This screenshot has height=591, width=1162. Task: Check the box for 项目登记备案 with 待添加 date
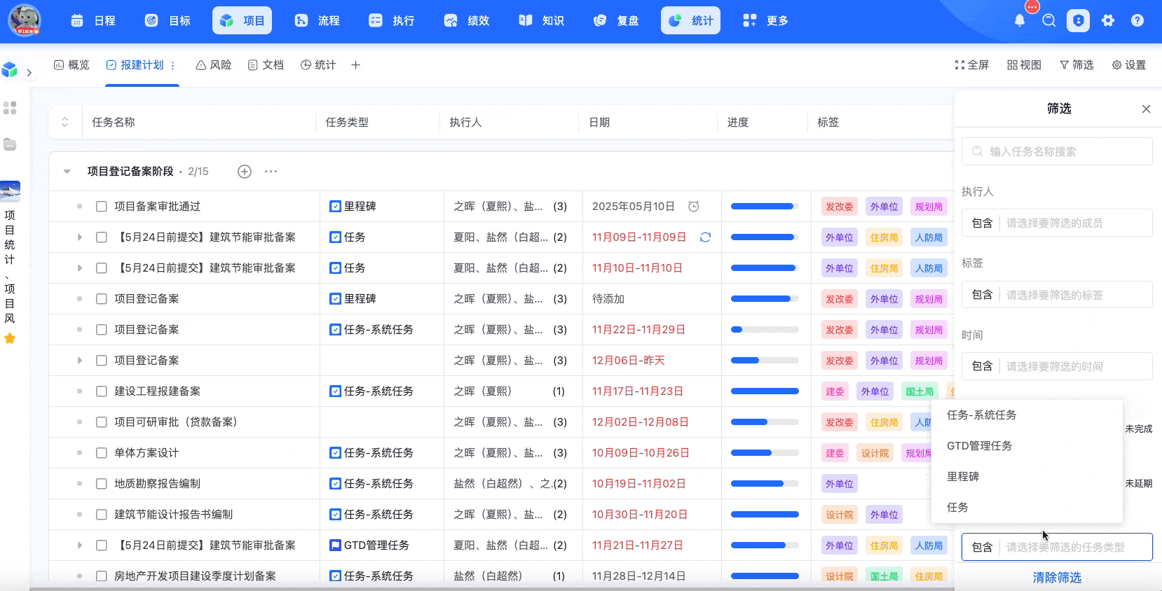point(102,299)
